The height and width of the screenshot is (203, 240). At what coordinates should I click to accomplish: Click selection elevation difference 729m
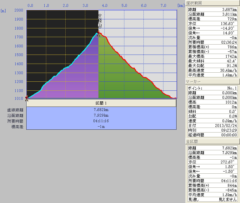point(232,19)
